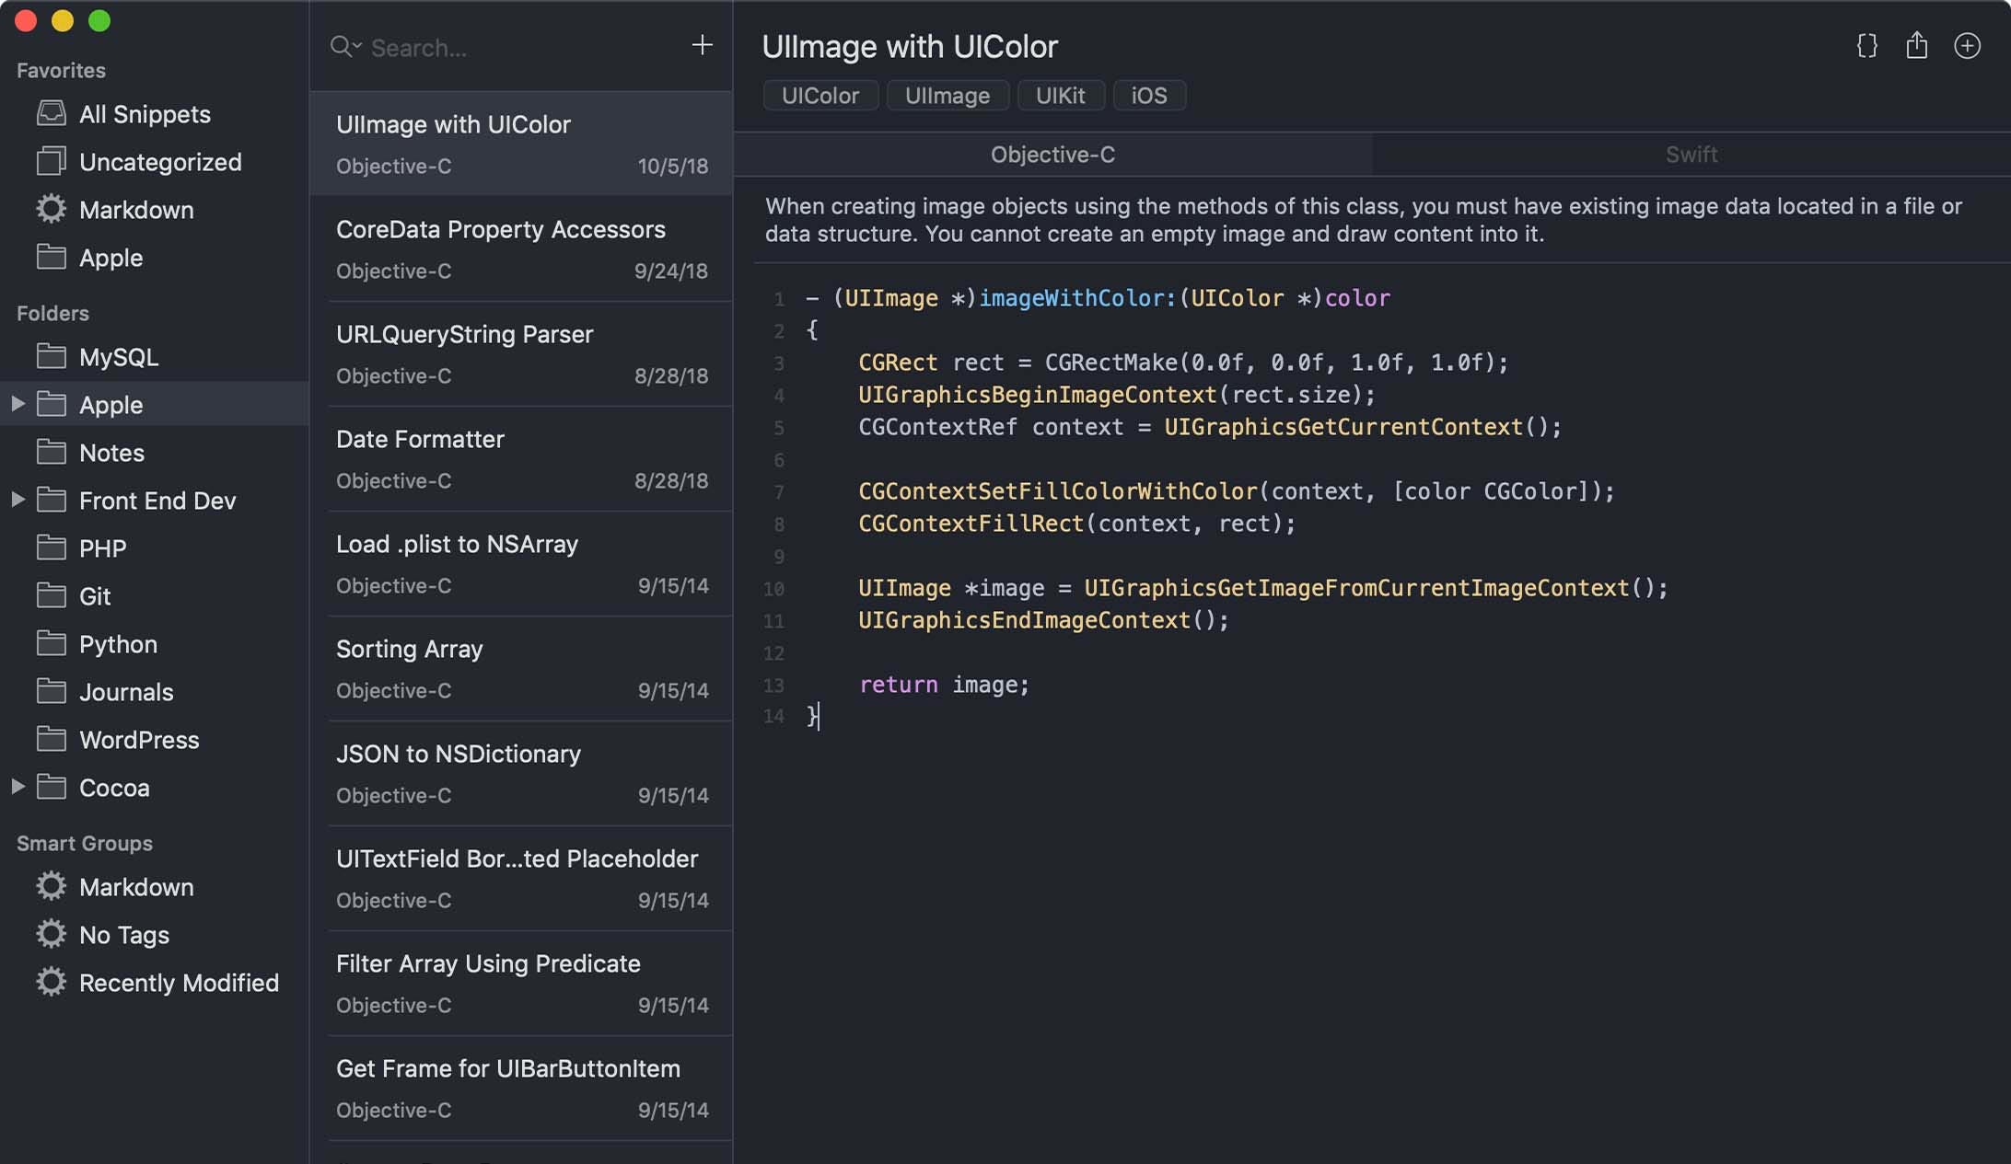The image size is (2011, 1164).
Task: Click the iOS tag
Action: click(1148, 96)
